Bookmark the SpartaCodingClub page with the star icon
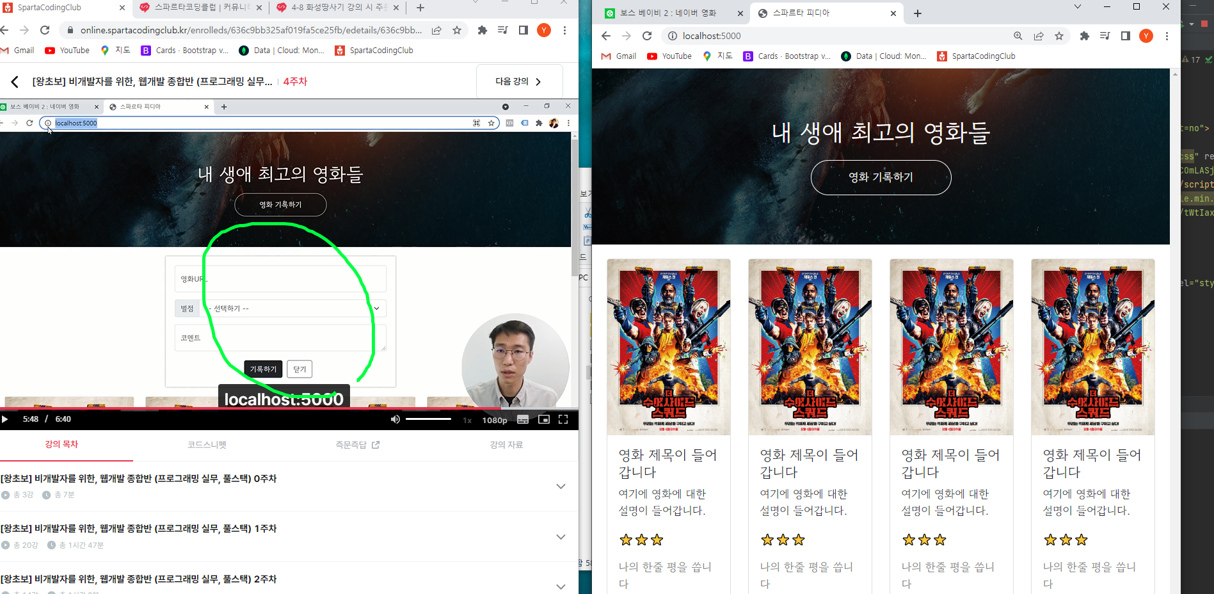This screenshot has width=1214, height=594. [x=457, y=30]
